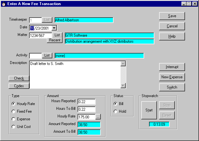Click the Matter field 1234-567

pos(41,35)
